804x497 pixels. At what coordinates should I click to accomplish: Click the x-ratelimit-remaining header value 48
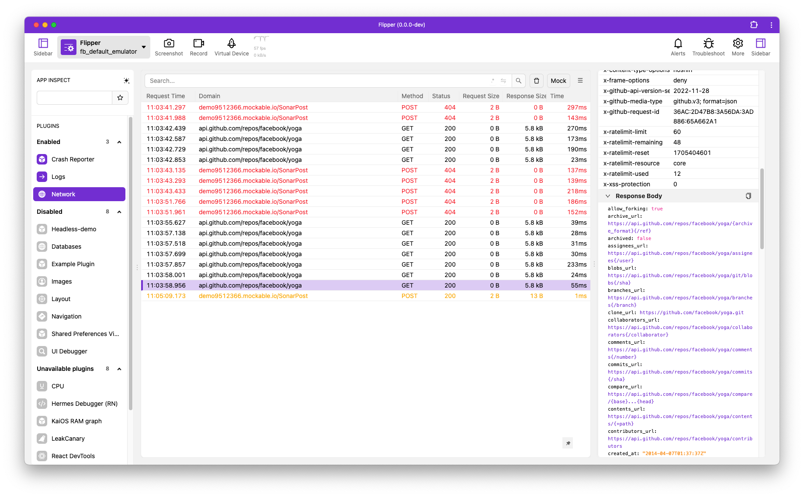(677, 142)
